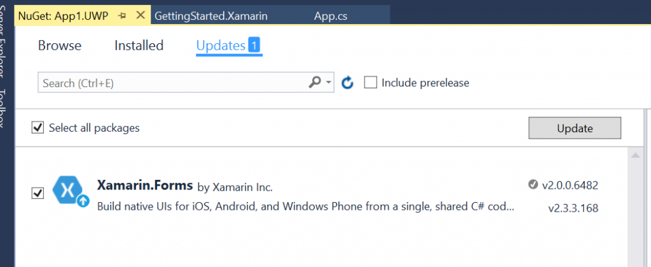Image resolution: width=651 pixels, height=267 pixels.
Task: Open the Toolbox side panel
Action: [x=3, y=108]
